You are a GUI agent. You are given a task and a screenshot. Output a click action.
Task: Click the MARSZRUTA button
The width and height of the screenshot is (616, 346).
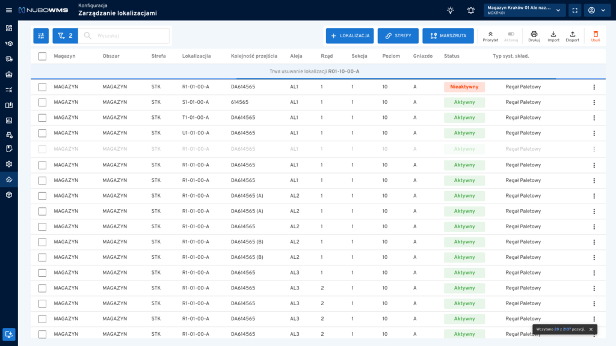tap(448, 36)
